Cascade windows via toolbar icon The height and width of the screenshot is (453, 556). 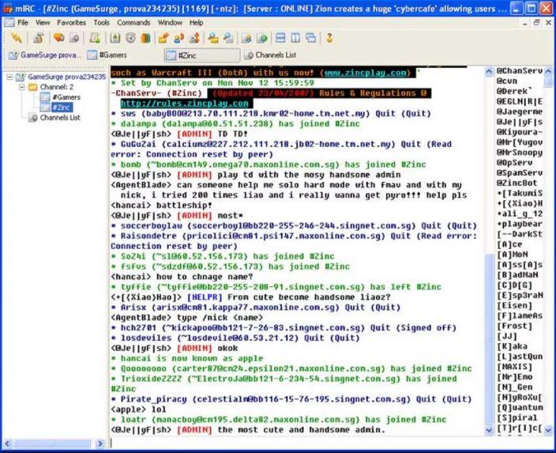coord(310,38)
